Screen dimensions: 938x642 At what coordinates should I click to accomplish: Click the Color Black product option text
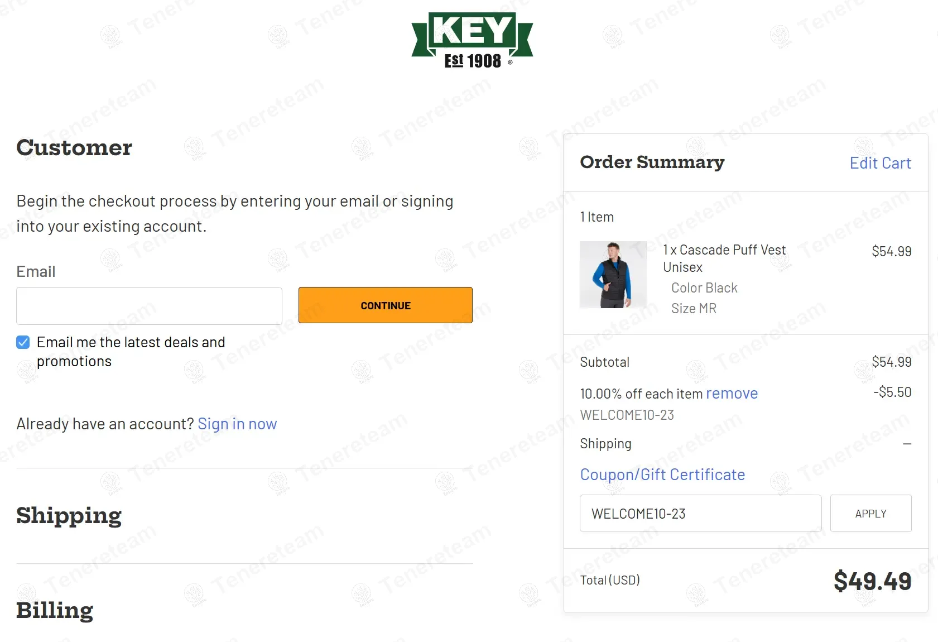click(x=704, y=288)
